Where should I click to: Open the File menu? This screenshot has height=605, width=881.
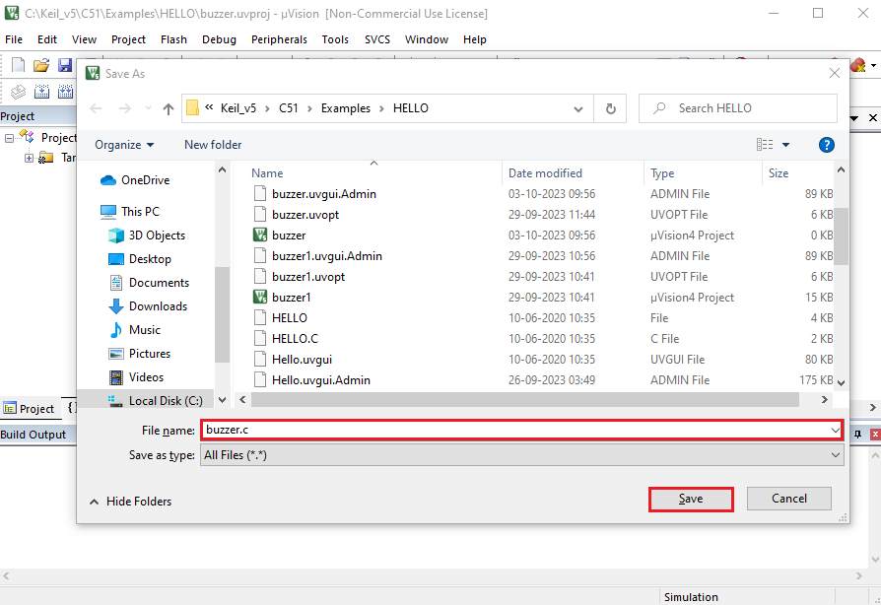(x=14, y=39)
